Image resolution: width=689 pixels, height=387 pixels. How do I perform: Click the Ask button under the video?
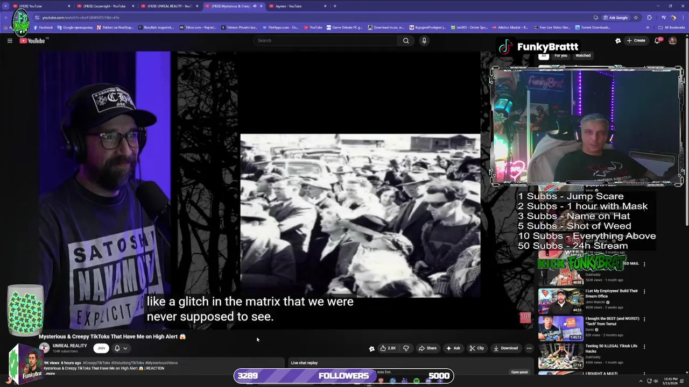coord(453,348)
